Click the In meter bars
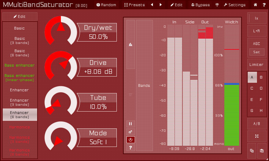The height and width of the screenshot is (161, 269). click(x=175, y=85)
